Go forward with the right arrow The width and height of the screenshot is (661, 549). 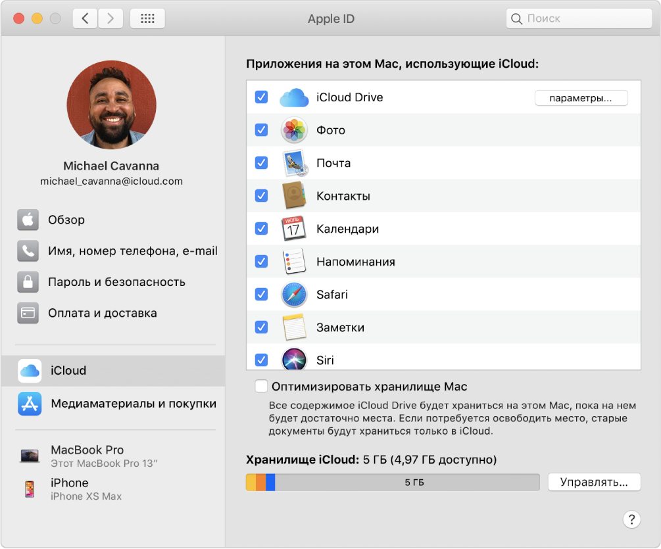110,18
